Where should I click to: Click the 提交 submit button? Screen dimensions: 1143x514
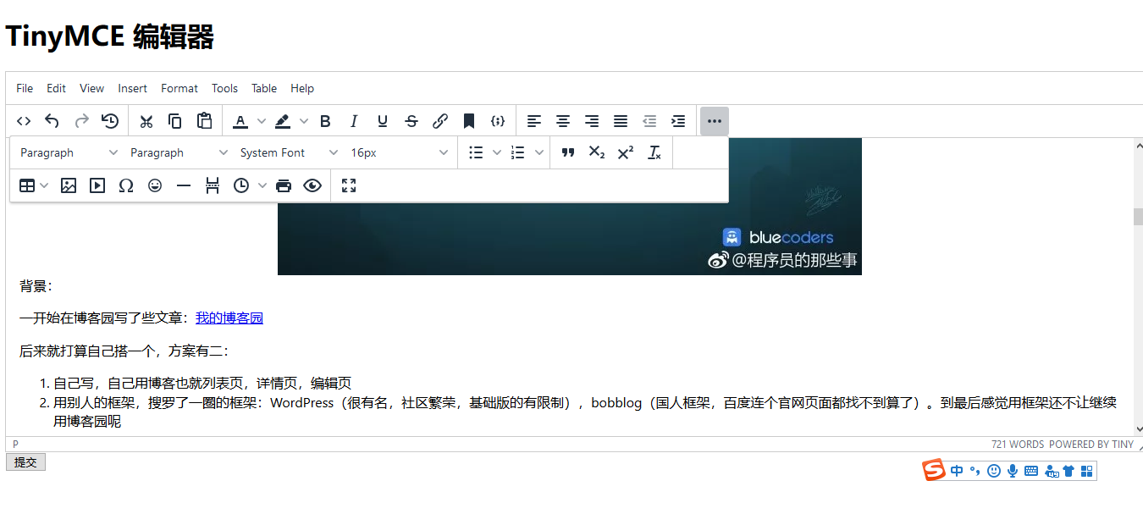[x=25, y=461]
